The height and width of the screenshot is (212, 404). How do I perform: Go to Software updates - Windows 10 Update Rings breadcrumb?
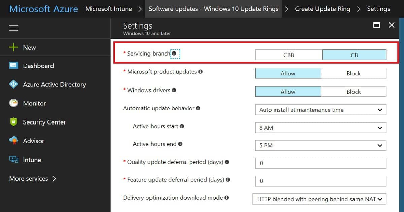pyautogui.click(x=213, y=9)
